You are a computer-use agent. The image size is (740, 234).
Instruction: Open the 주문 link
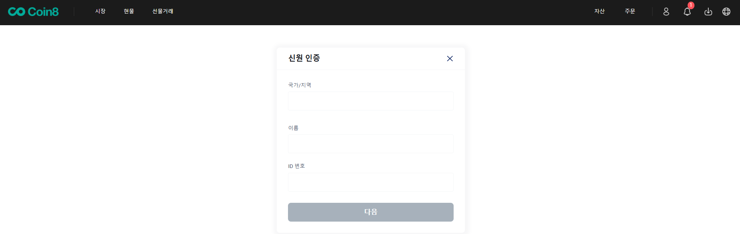tap(630, 11)
